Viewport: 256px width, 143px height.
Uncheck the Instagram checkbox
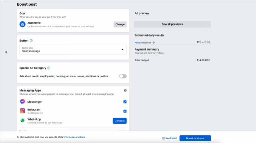[x=125, y=111]
